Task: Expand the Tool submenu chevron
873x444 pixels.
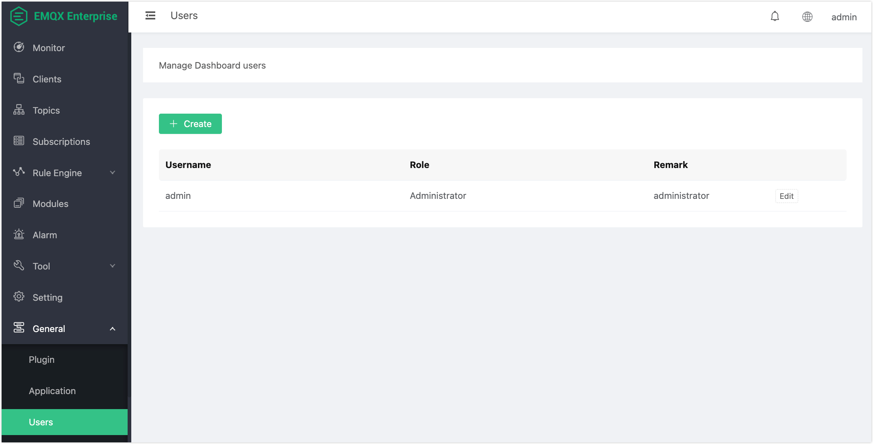Action: 113,266
